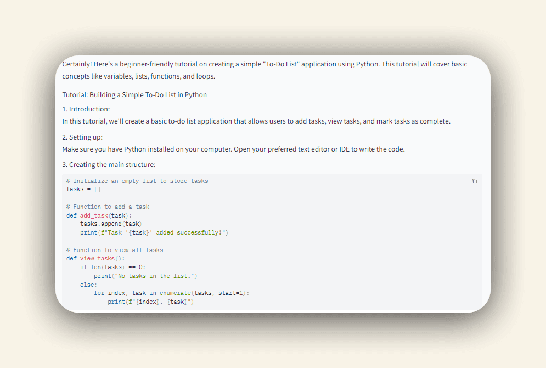546x368 pixels.
Task: Click the "3. Creating the main structure:" heading
Action: click(109, 165)
